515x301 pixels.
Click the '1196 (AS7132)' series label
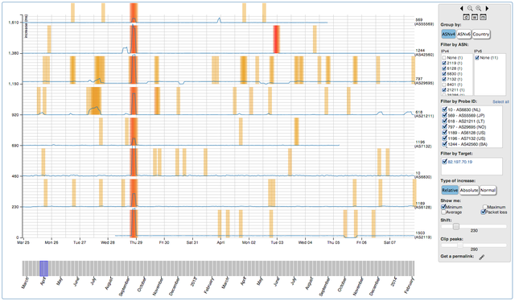click(422, 144)
